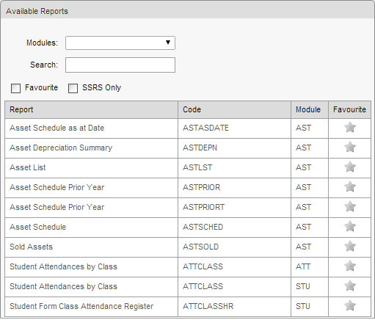This screenshot has width=375, height=320.
Task: Click the favourite star for ASTSCHED report
Action: point(350,227)
